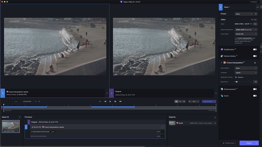Add a new input with plus icon
This screenshot has width=262, height=147.
[19, 117]
